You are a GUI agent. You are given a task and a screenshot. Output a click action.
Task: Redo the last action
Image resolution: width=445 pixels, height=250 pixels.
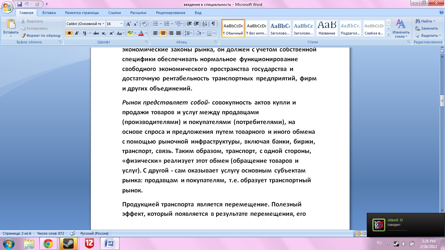click(x=37, y=4)
